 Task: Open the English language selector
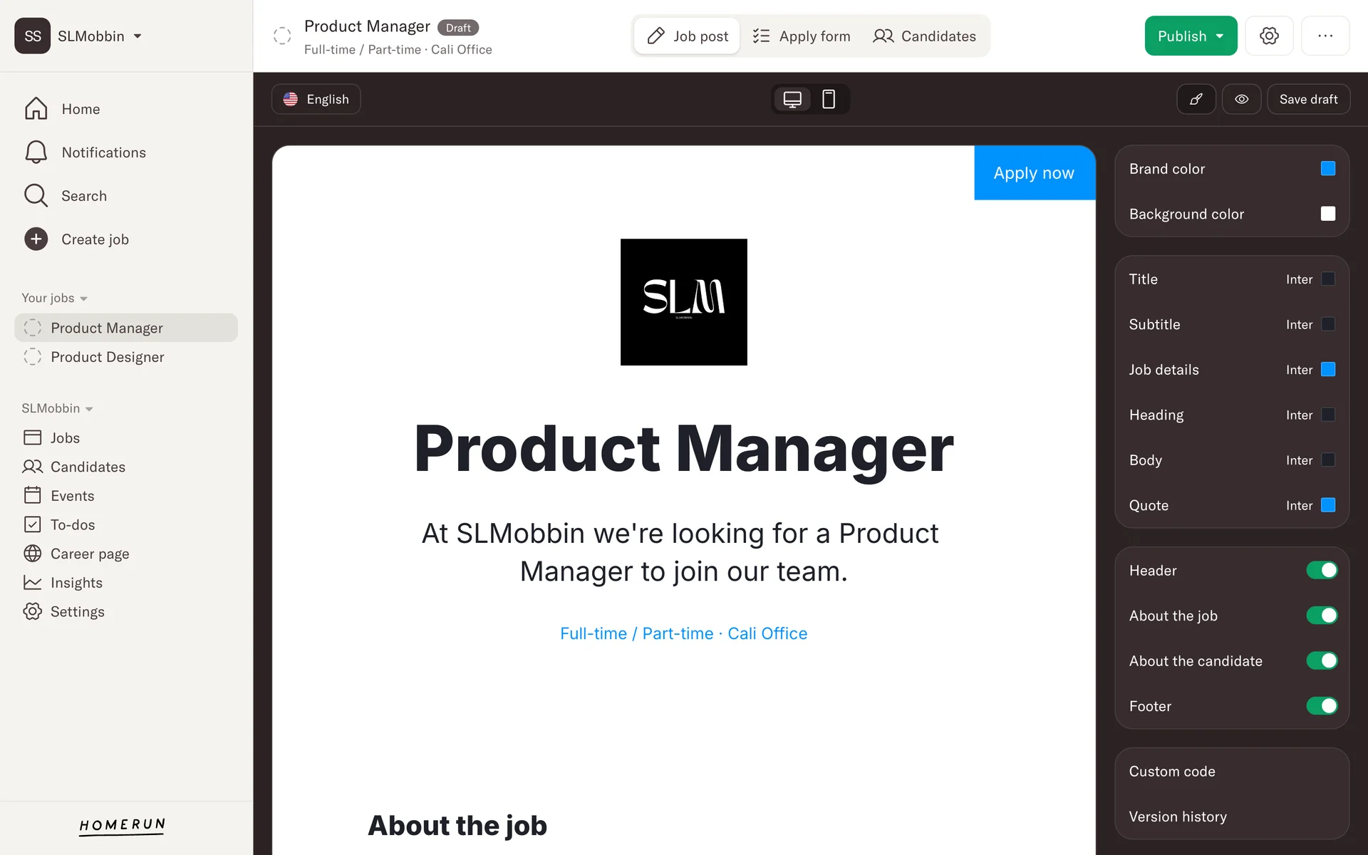(316, 99)
